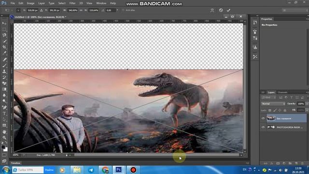Select the Eyedropper tool

(4, 53)
